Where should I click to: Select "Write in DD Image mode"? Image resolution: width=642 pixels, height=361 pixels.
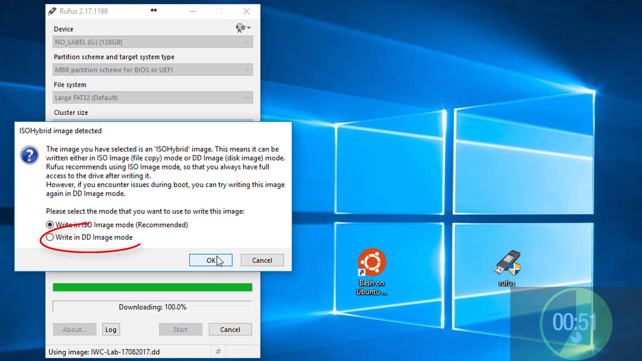pos(49,237)
